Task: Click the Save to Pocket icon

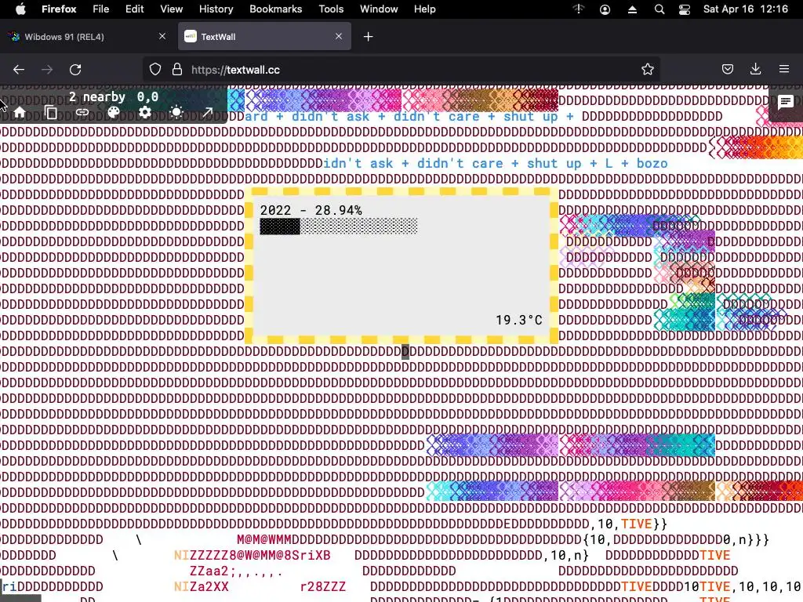Action: [x=728, y=70]
